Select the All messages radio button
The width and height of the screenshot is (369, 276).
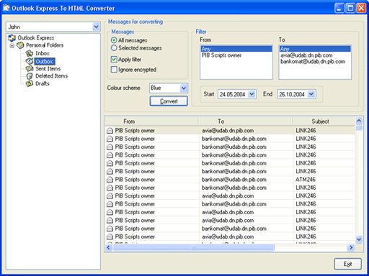[114, 40]
